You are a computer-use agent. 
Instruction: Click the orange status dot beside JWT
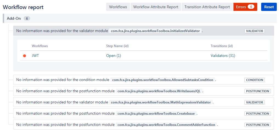click(x=24, y=56)
